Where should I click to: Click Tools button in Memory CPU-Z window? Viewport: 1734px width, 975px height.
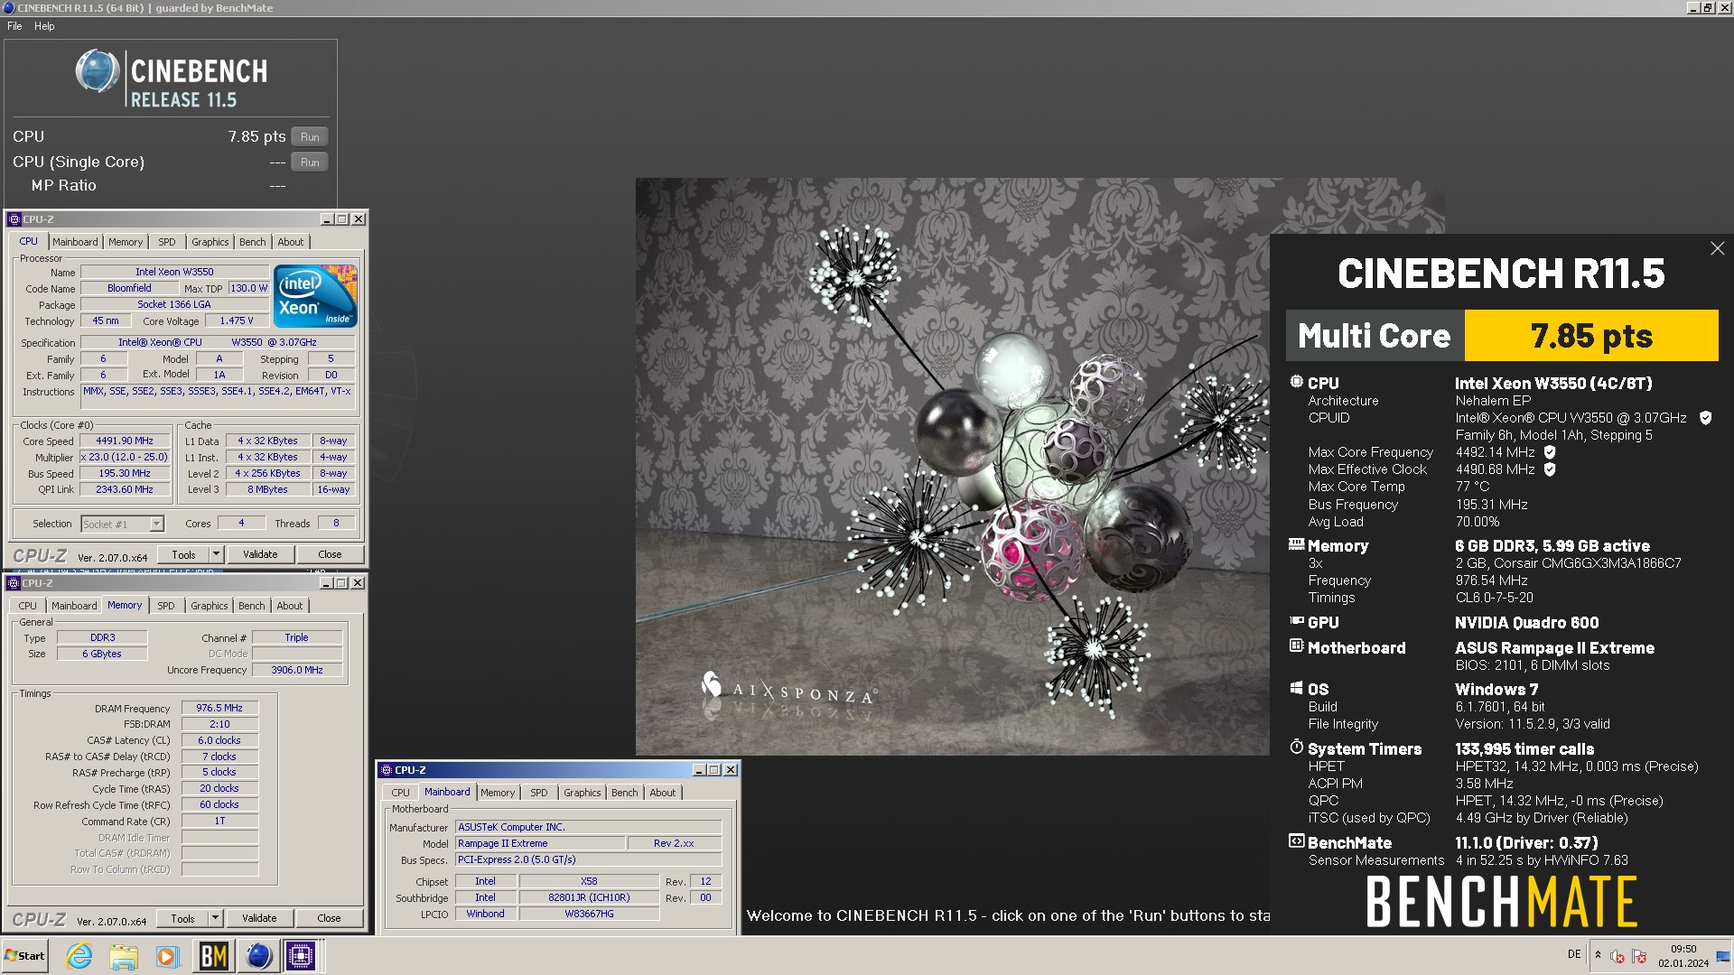click(x=182, y=918)
